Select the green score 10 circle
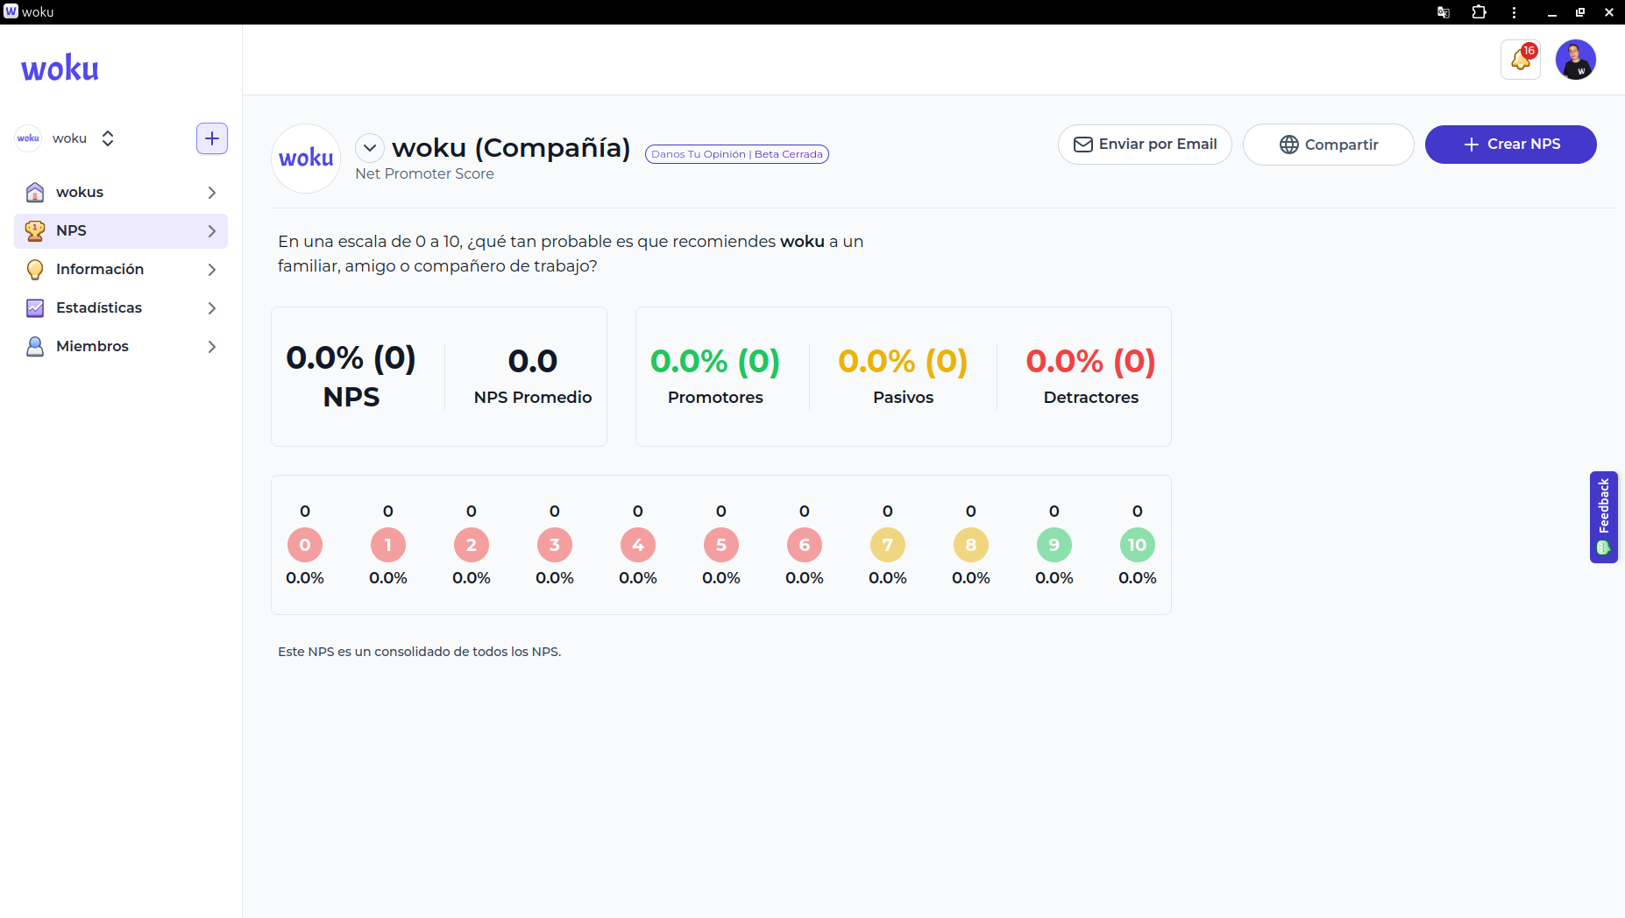 tap(1137, 544)
